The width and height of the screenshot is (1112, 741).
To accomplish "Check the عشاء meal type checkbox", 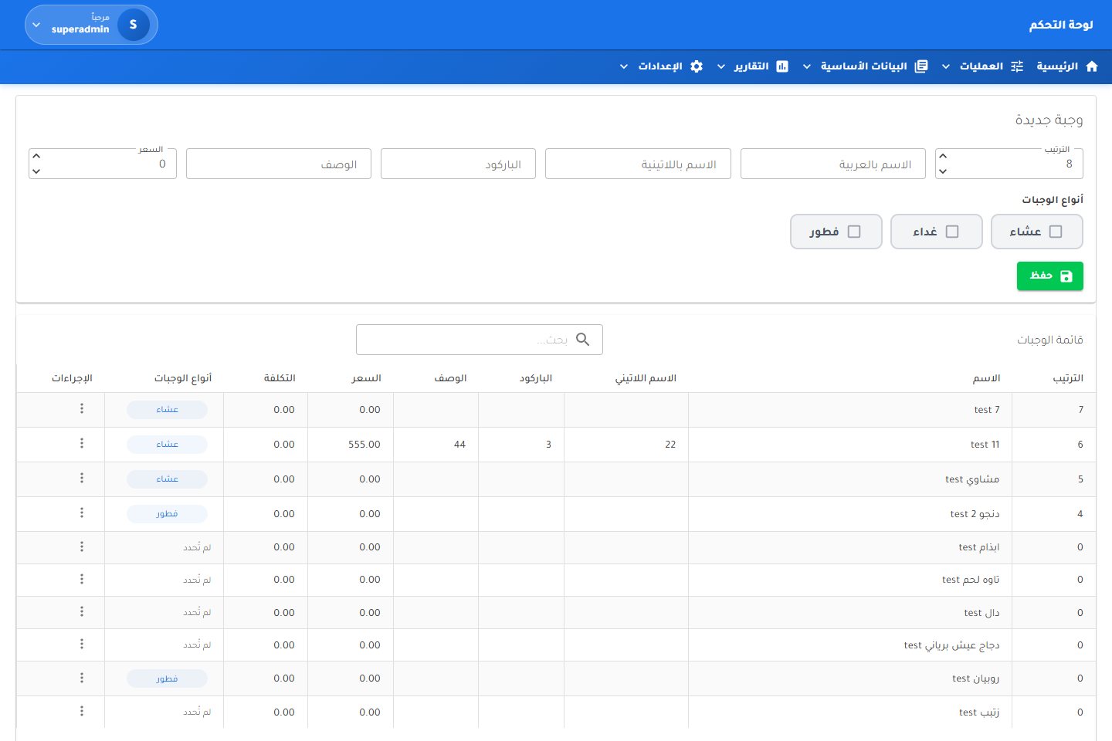I will (x=1056, y=232).
